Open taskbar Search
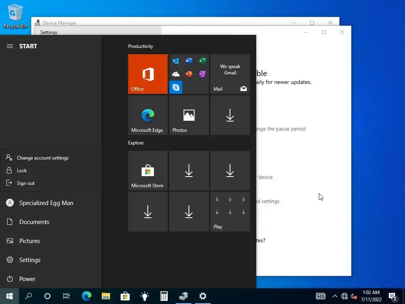 click(28, 296)
